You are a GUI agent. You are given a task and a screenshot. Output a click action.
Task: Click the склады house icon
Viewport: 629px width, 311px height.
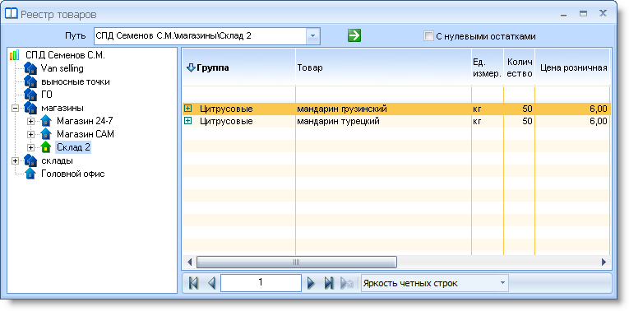point(30,161)
